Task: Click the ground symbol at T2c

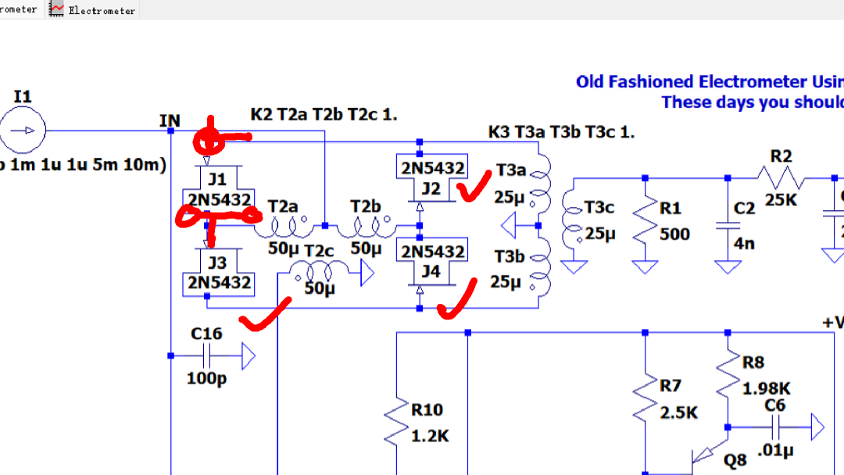Action: [x=367, y=273]
